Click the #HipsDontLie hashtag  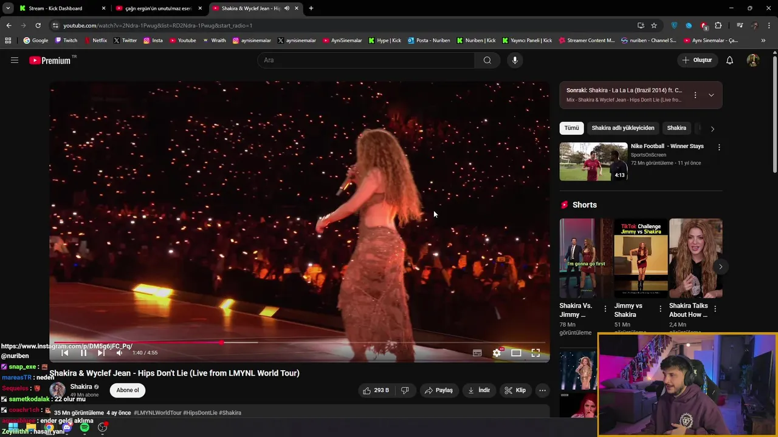pos(200,413)
